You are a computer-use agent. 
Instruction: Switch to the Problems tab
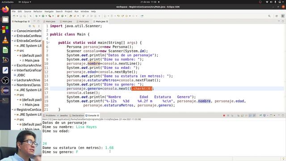[49, 115]
